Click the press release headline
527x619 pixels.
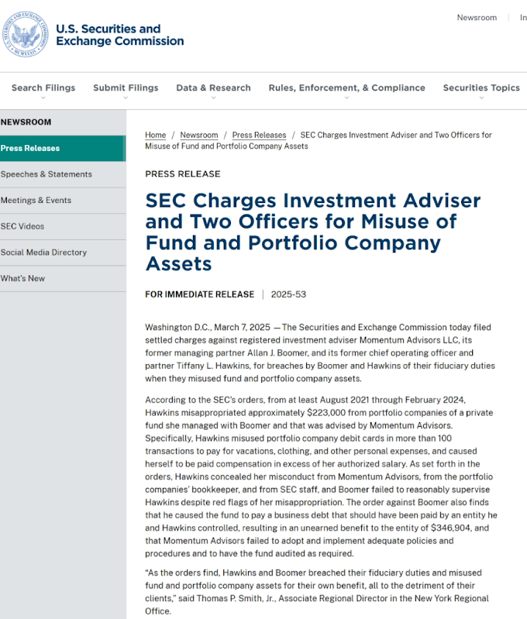point(313,232)
